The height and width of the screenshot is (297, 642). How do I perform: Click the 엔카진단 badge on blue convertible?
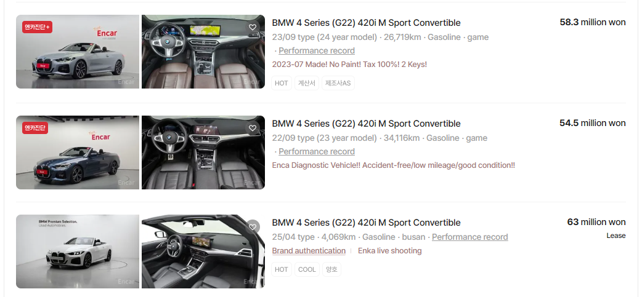point(35,128)
